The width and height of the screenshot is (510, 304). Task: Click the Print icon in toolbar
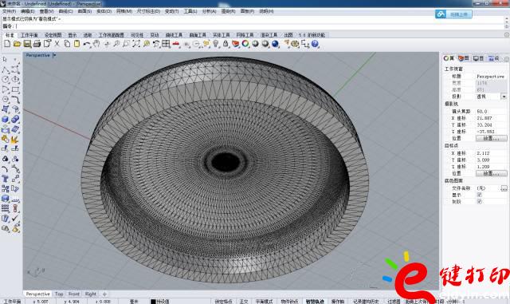37,44
